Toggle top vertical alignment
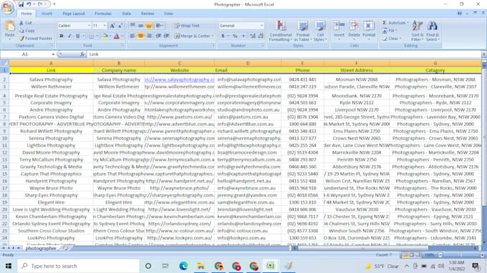Screen dimensions: 487x273 pos(132,26)
